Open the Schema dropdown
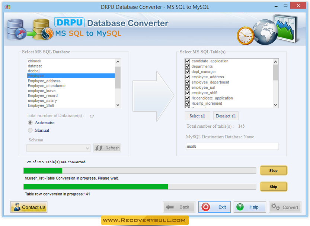This screenshot has width=310, height=226. (58, 148)
